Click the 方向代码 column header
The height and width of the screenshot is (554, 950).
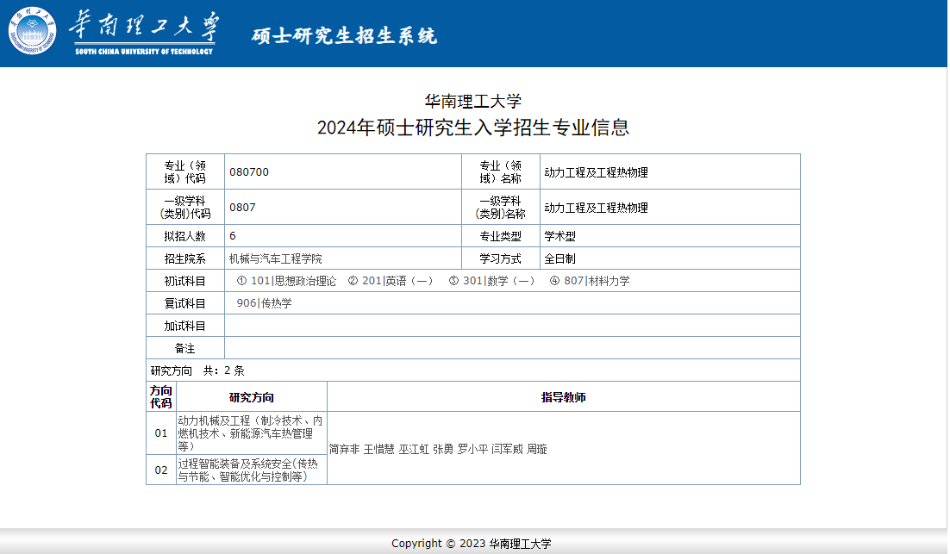161,397
